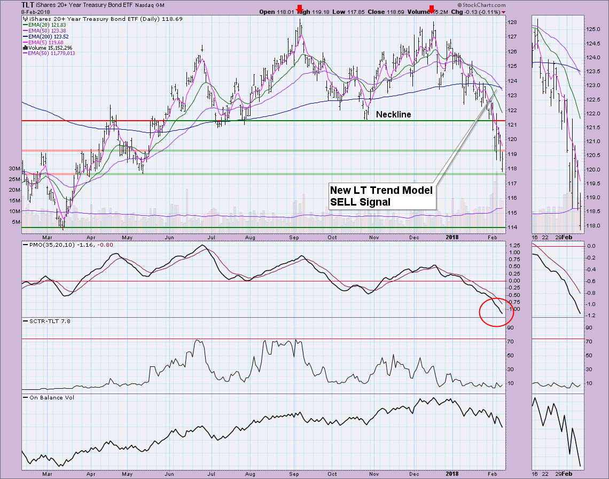Click the '114' label on main price axis
The width and height of the screenshot is (609, 479).
click(x=512, y=227)
